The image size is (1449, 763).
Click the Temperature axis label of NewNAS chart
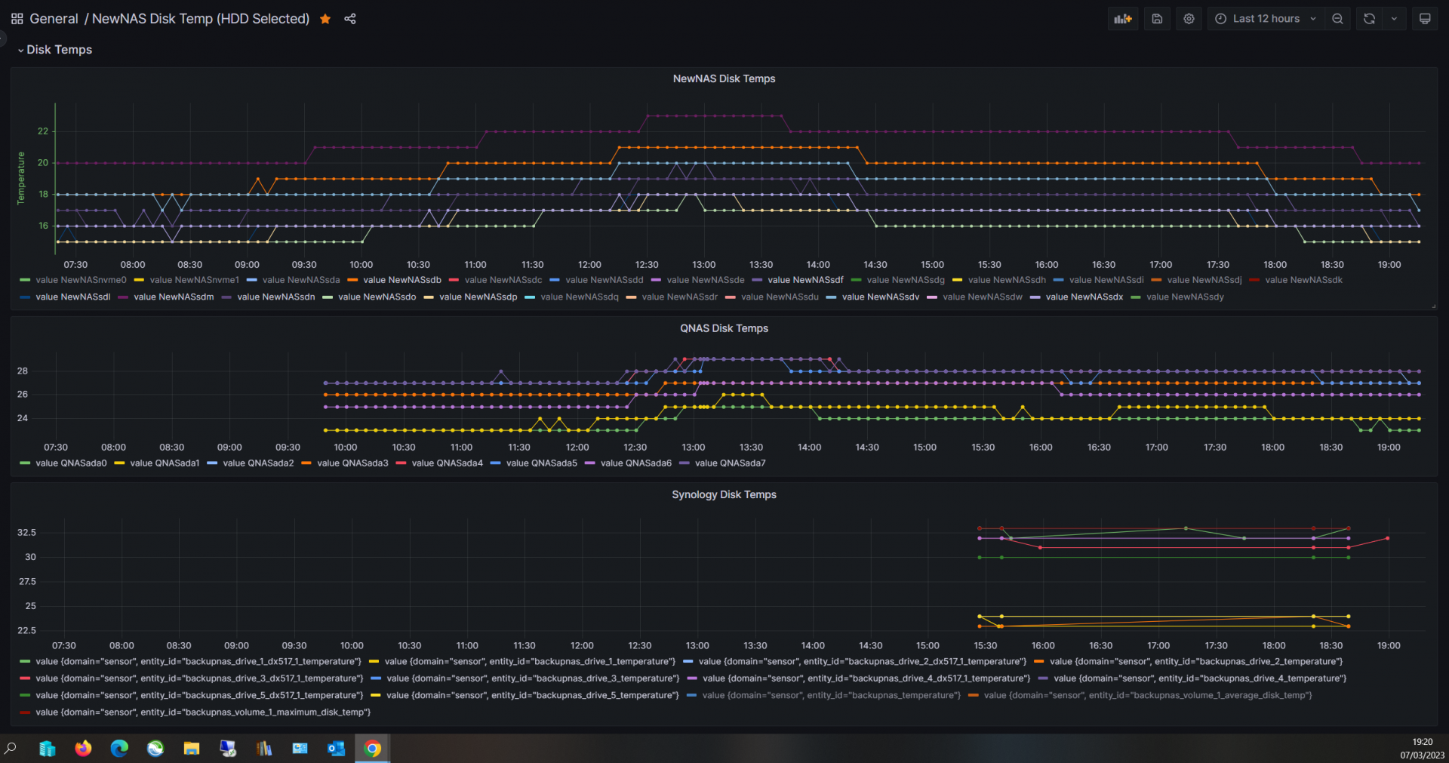point(21,178)
